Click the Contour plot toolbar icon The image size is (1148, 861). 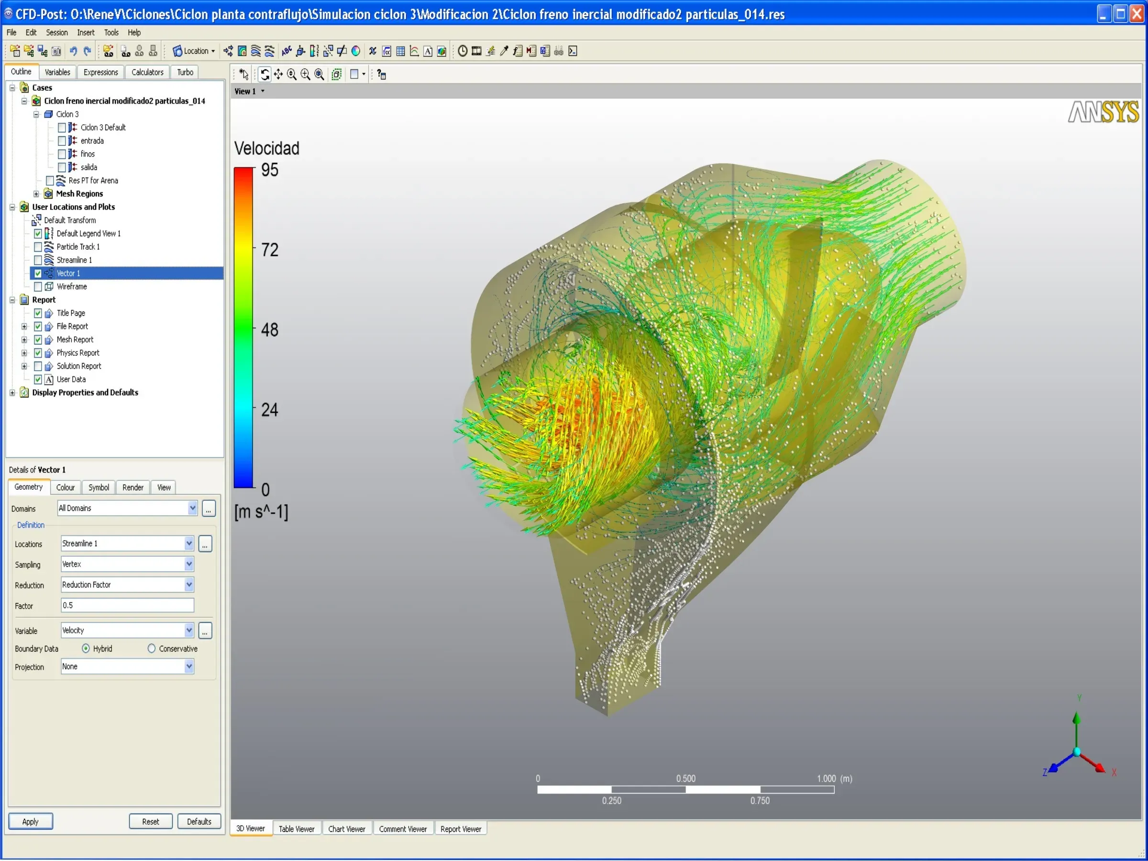pyautogui.click(x=242, y=51)
